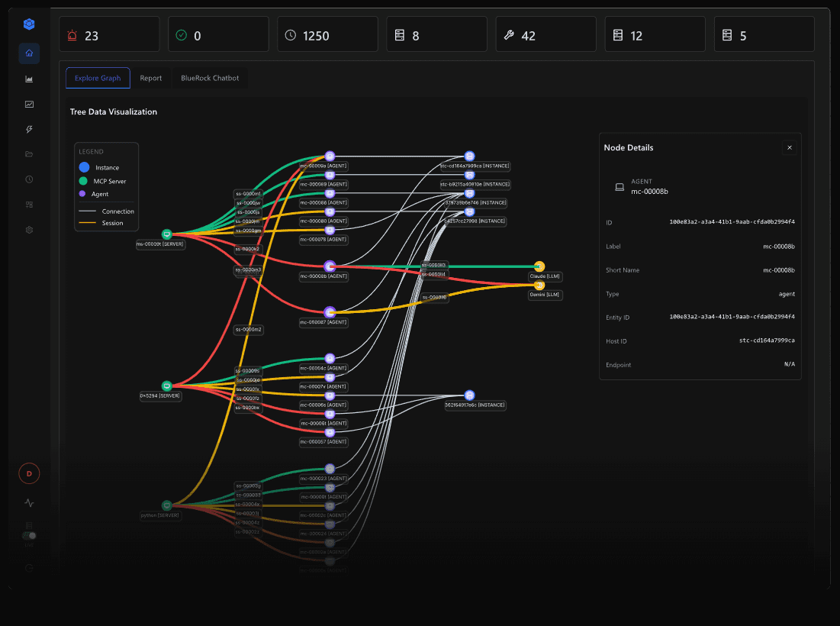Click the ss-0000k2 session label
The image size is (840, 626).
click(247, 249)
